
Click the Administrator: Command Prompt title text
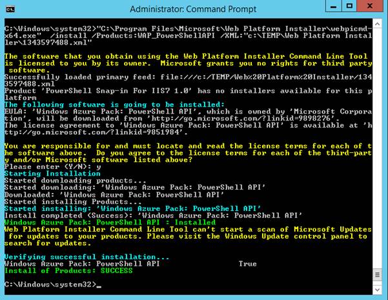click(x=193, y=10)
